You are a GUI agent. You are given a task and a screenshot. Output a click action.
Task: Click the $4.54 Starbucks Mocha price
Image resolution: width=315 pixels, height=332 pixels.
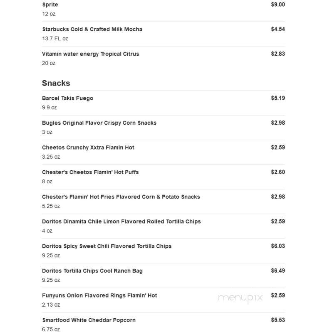[x=278, y=29]
